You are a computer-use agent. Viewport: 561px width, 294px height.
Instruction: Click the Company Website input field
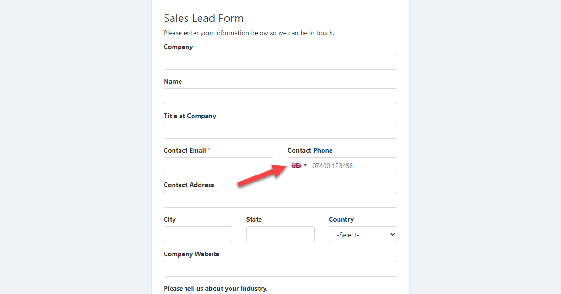pyautogui.click(x=280, y=269)
